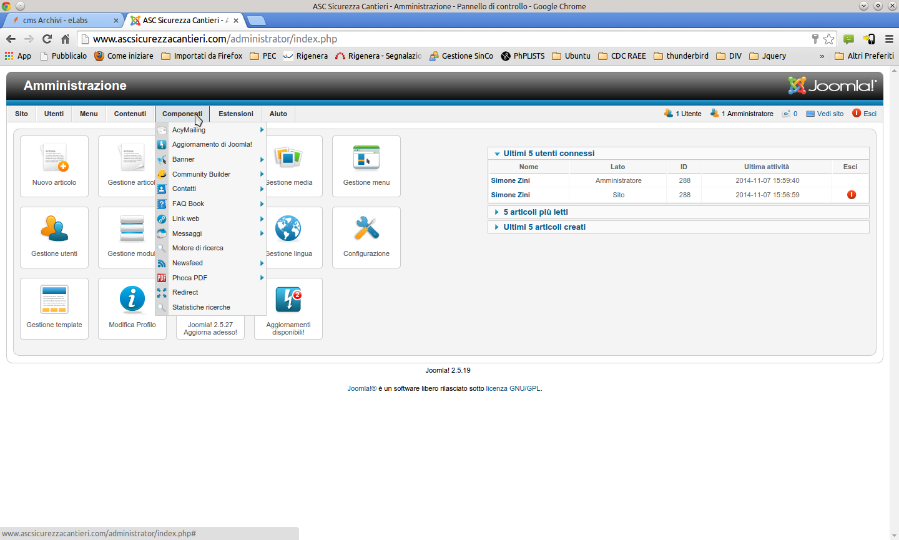Image resolution: width=899 pixels, height=540 pixels.
Task: Open Gestione utenti quick icon
Action: tap(54, 237)
